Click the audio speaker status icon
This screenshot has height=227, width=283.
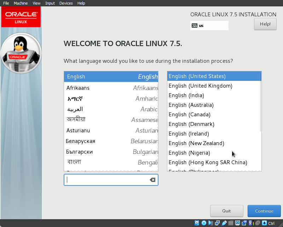(210, 223)
